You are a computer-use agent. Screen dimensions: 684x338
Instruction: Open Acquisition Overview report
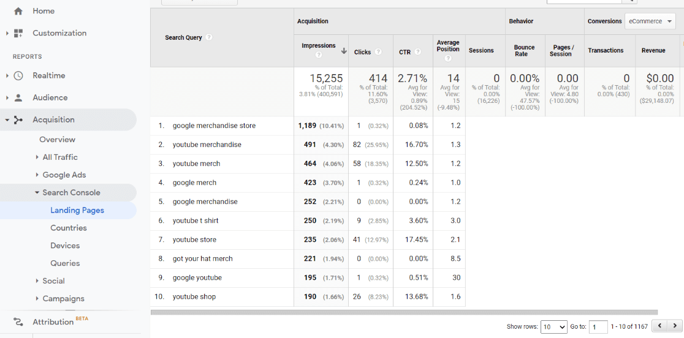(x=57, y=140)
